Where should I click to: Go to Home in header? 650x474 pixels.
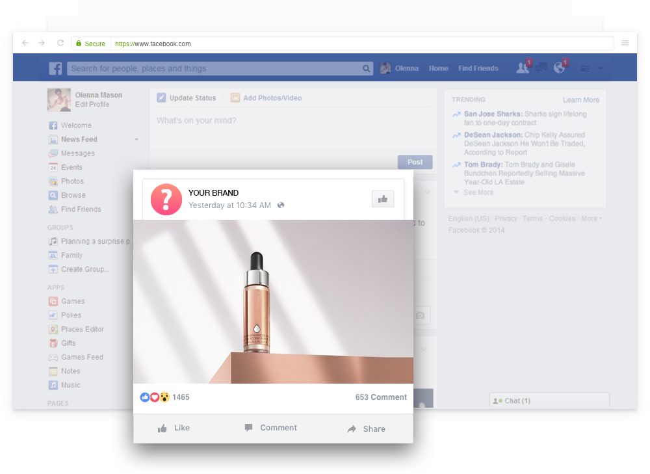(439, 68)
